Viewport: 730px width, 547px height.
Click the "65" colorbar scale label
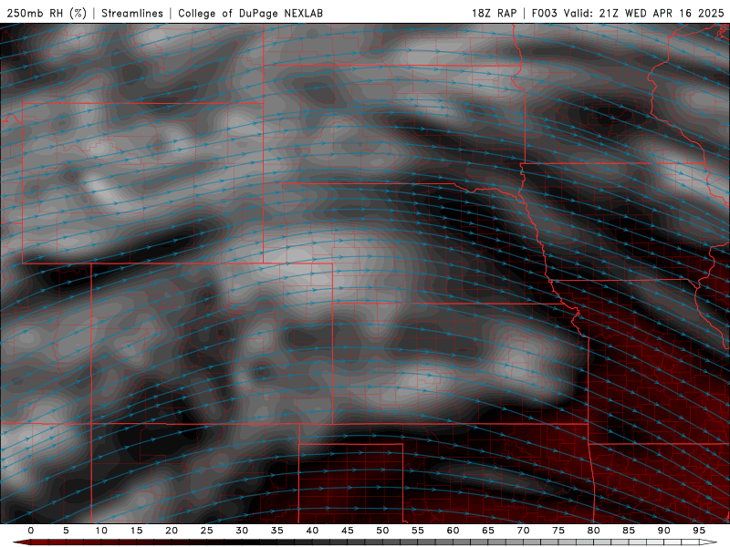coord(488,531)
